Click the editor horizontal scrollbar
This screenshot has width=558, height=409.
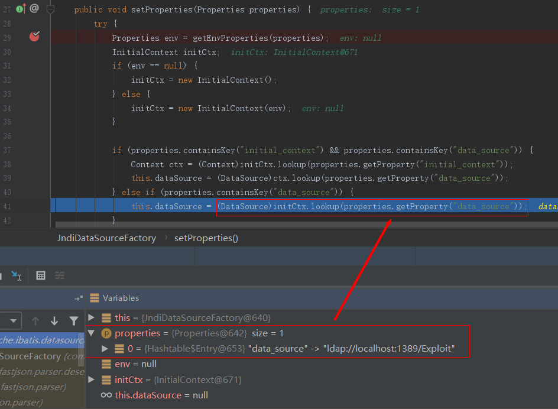point(306,225)
